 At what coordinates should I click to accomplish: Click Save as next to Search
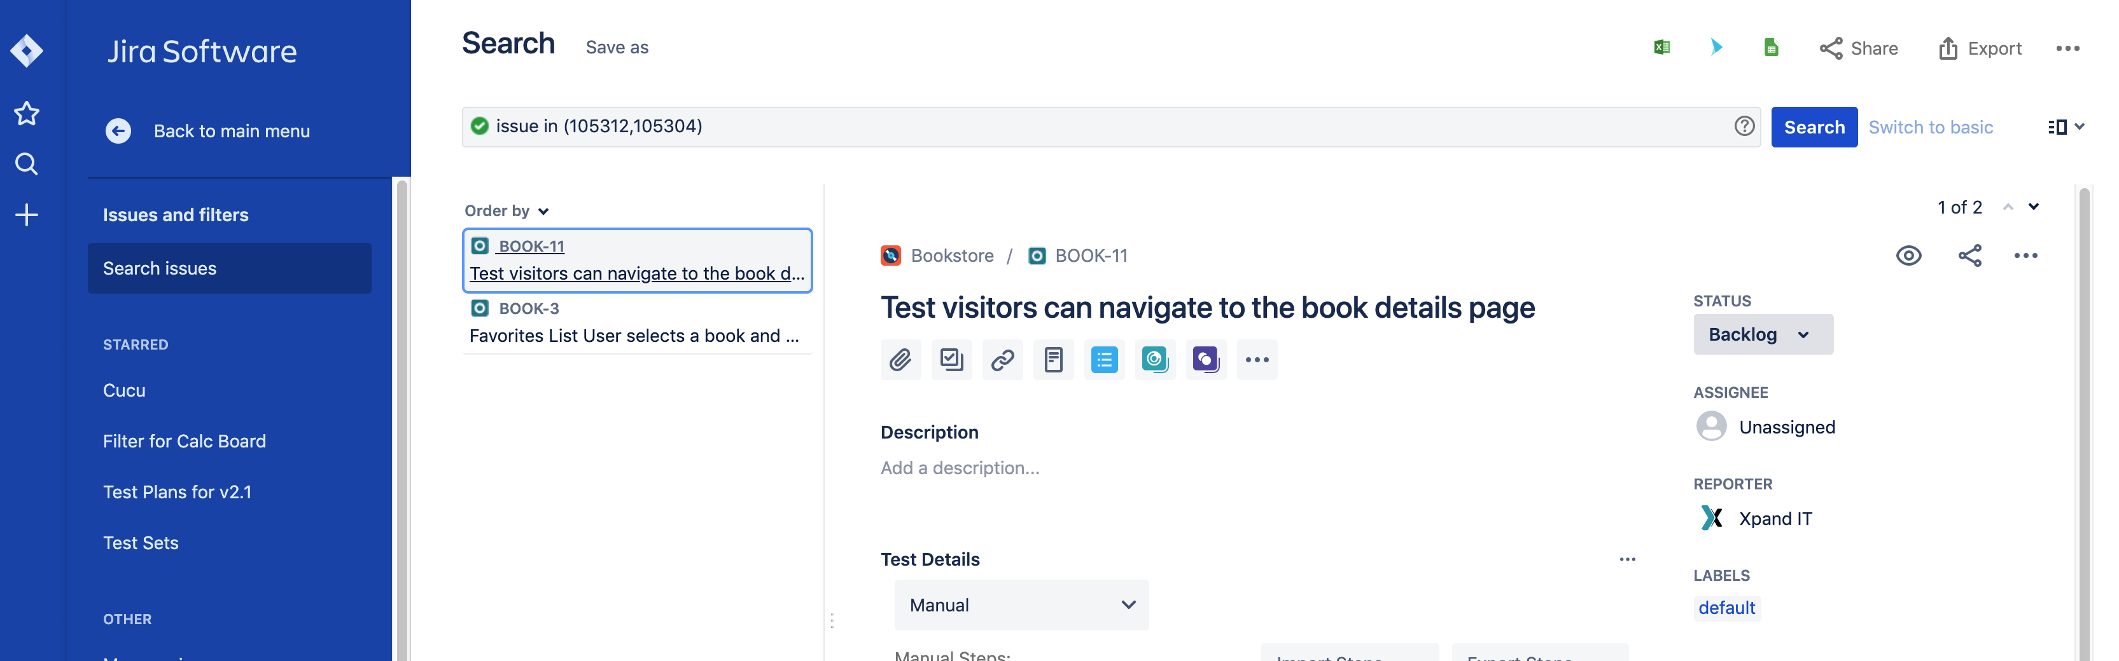click(x=617, y=48)
